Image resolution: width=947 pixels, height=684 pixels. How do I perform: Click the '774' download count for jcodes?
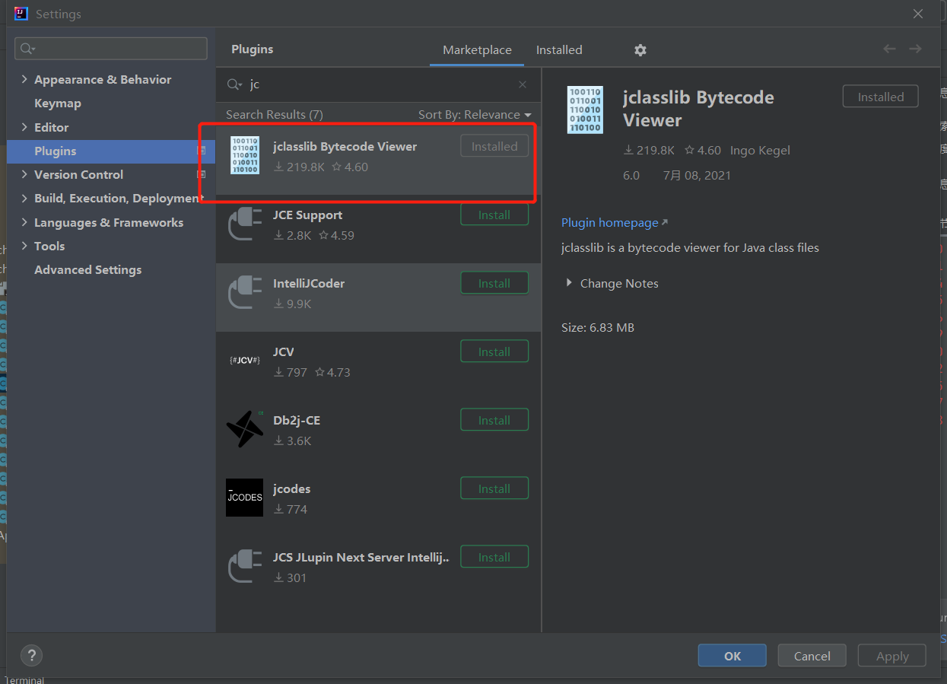pyautogui.click(x=297, y=510)
